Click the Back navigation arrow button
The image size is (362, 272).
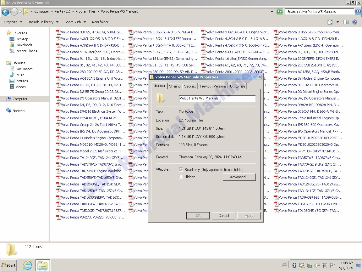pyautogui.click(x=5, y=12)
